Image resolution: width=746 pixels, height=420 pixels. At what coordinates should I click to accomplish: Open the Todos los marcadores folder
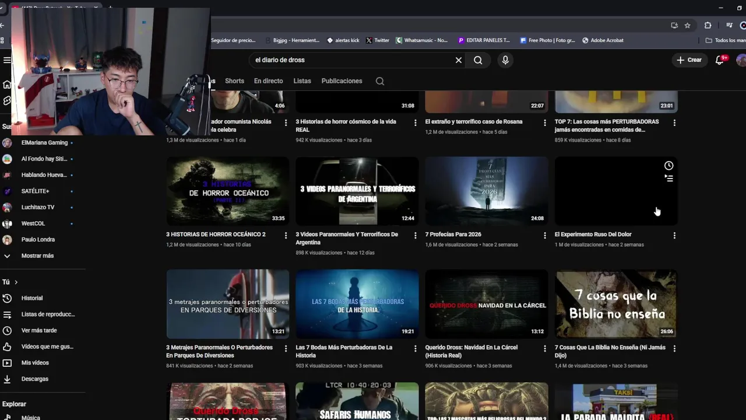tap(726, 40)
